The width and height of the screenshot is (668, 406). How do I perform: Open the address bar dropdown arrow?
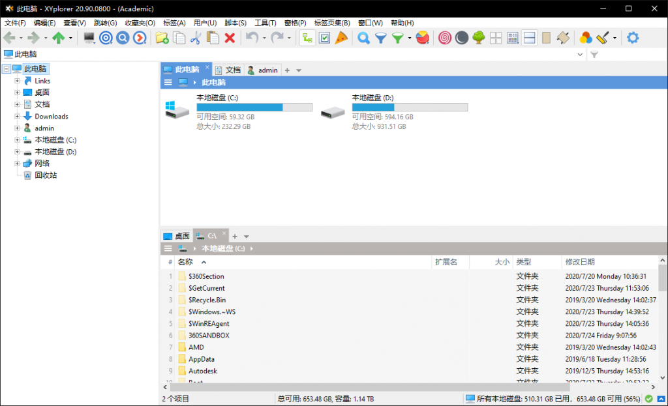coord(580,55)
